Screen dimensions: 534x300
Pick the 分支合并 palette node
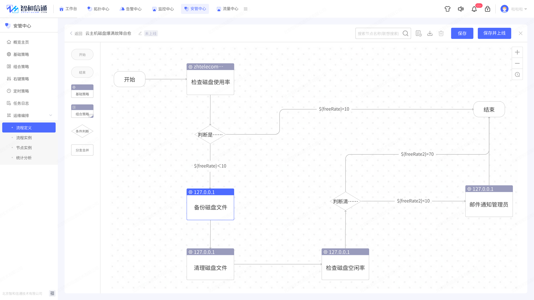tap(82, 150)
